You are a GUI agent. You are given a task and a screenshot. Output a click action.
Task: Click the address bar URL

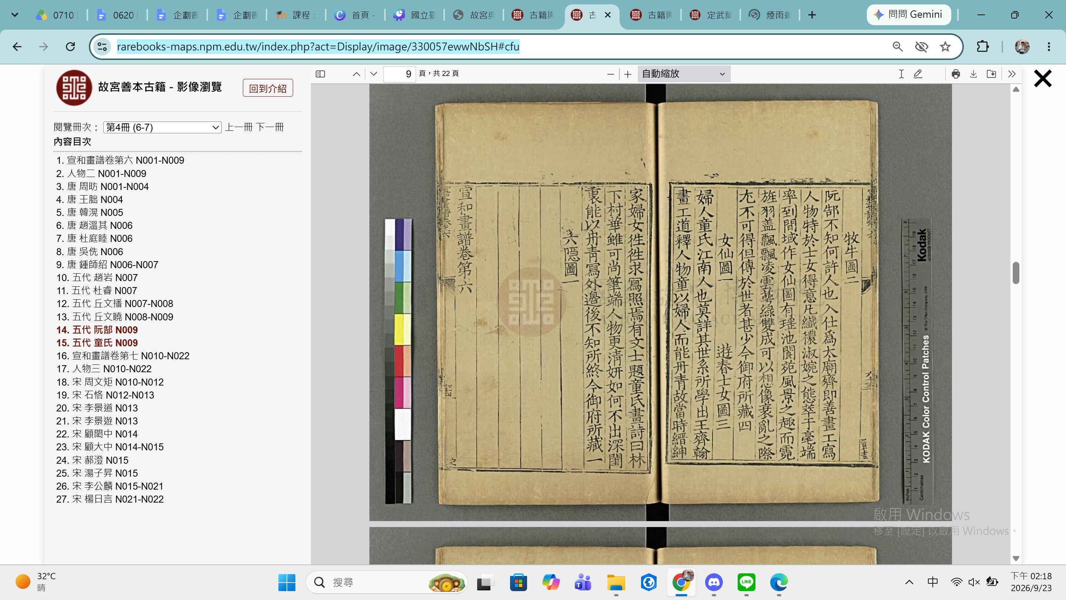(318, 46)
